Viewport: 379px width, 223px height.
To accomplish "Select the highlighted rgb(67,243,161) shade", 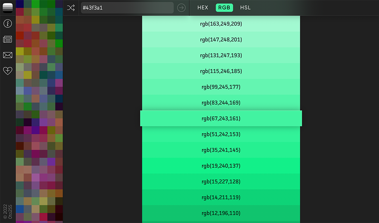I will [221, 118].
